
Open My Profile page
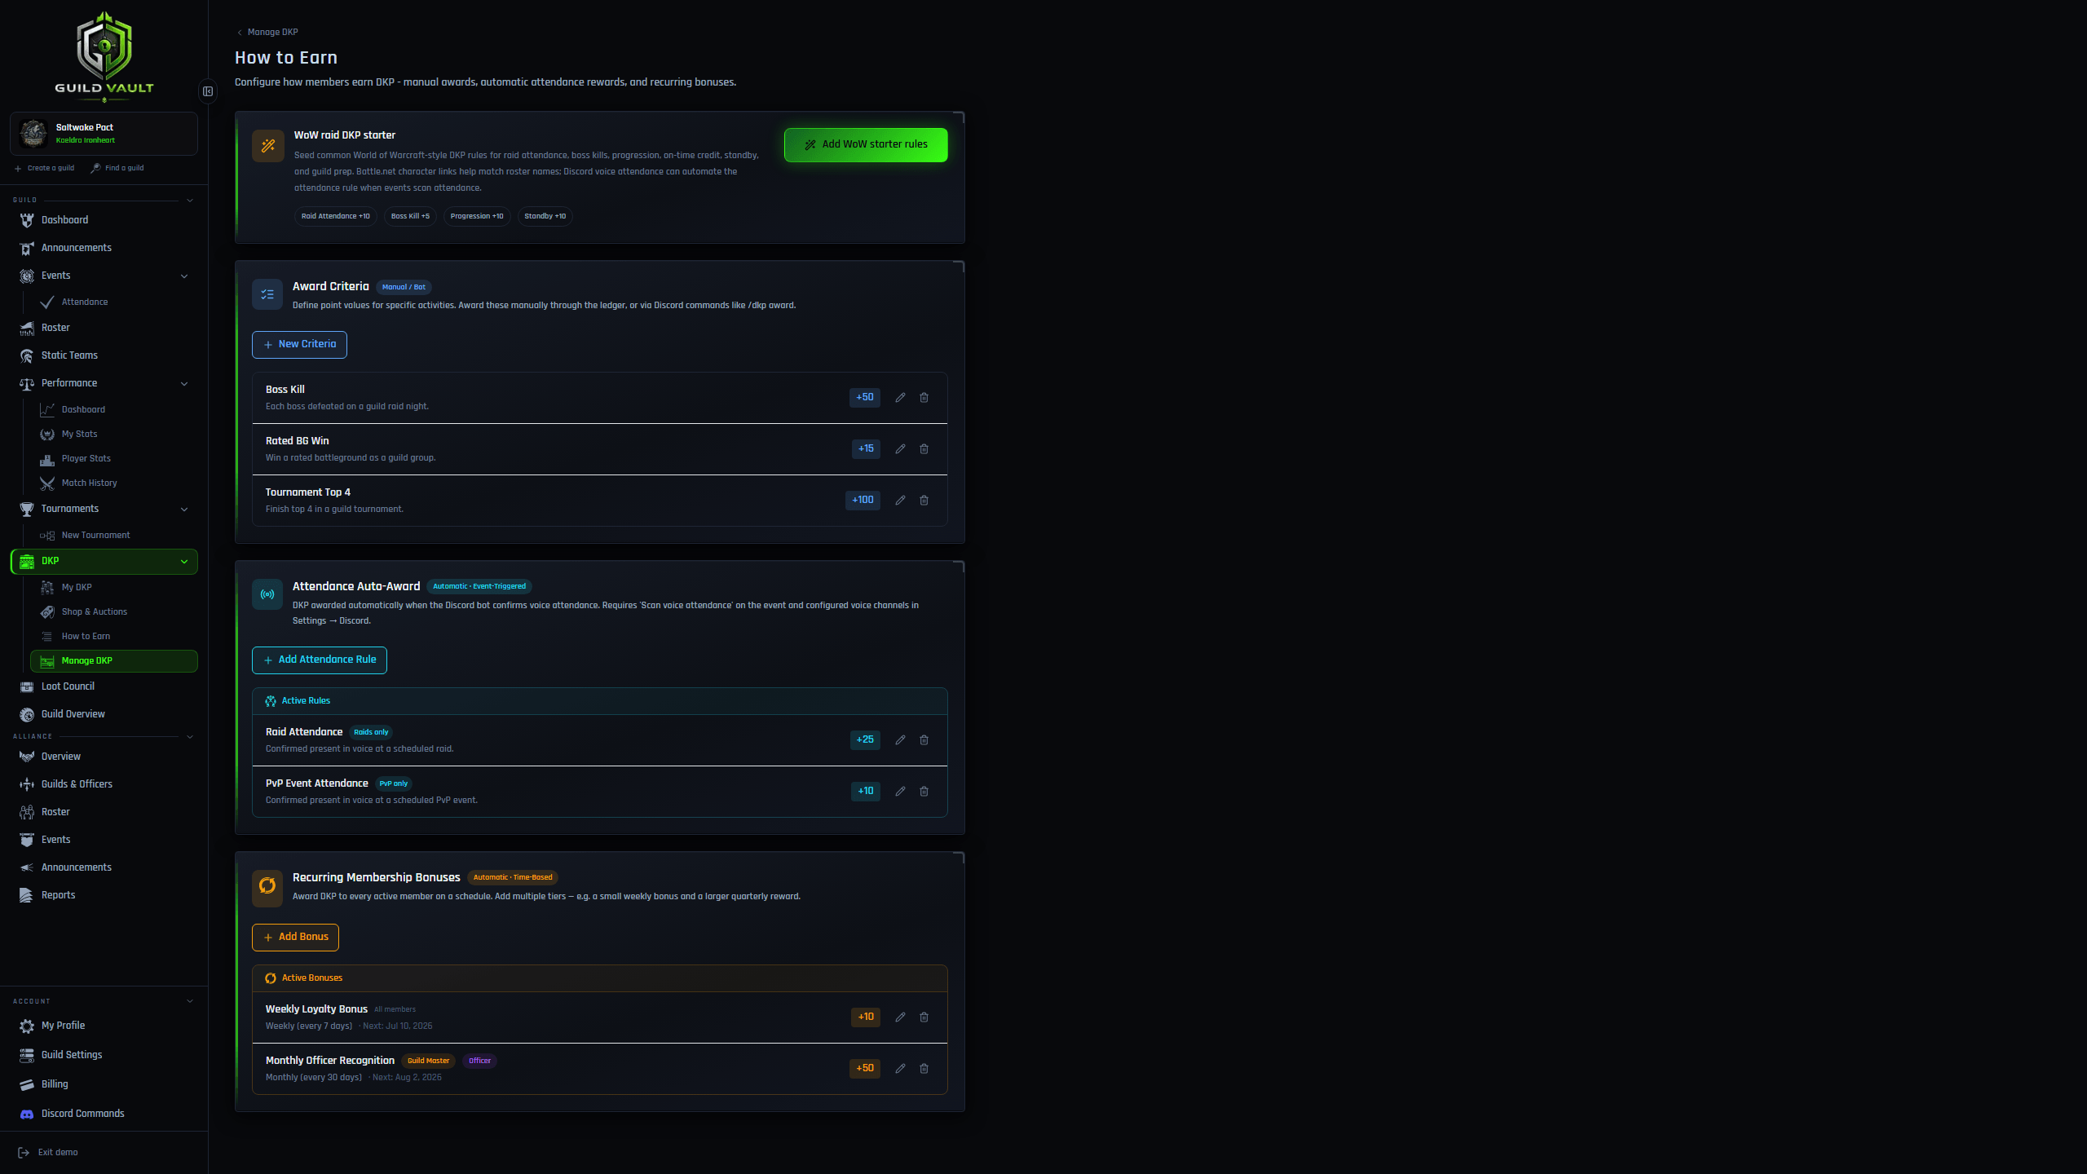[104, 1026]
